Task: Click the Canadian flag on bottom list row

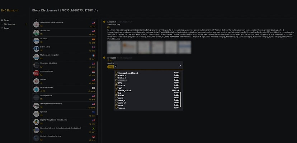Action: 94,137
